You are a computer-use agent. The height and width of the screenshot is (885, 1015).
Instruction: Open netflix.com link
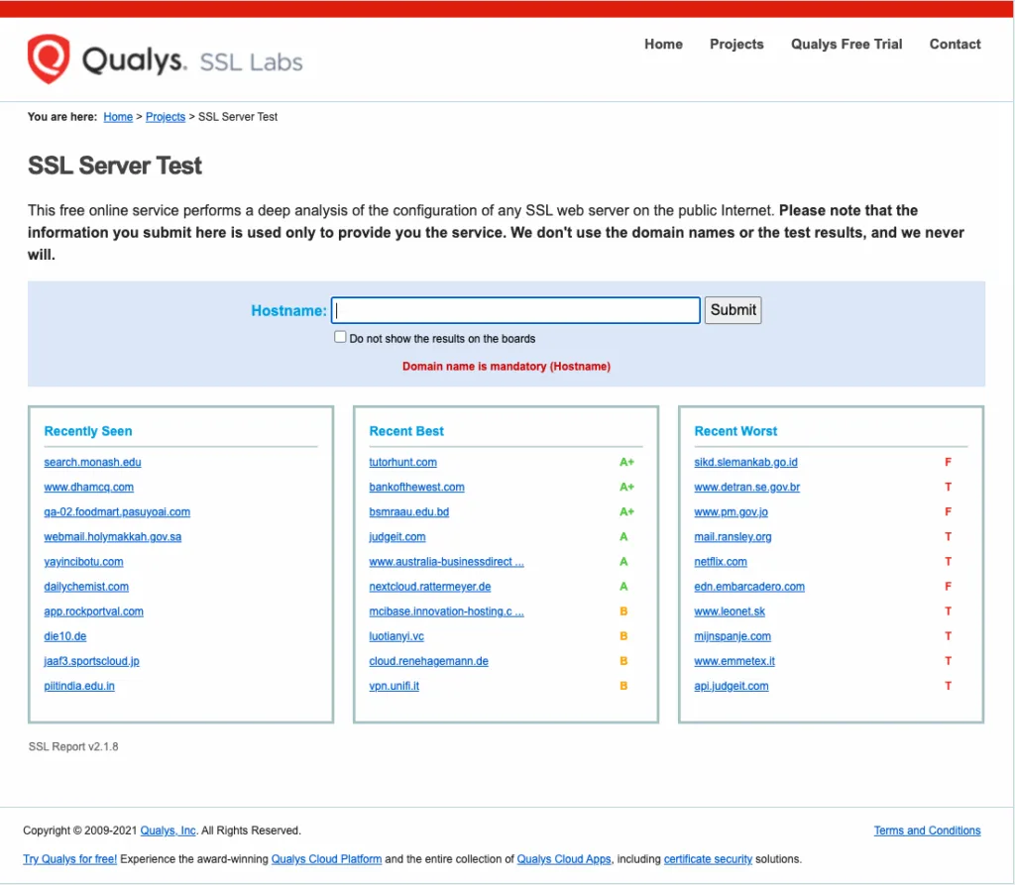point(721,562)
